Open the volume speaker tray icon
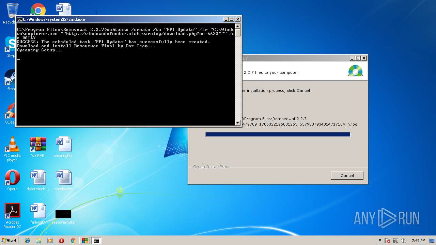The width and height of the screenshot is (436, 245). [x=404, y=241]
